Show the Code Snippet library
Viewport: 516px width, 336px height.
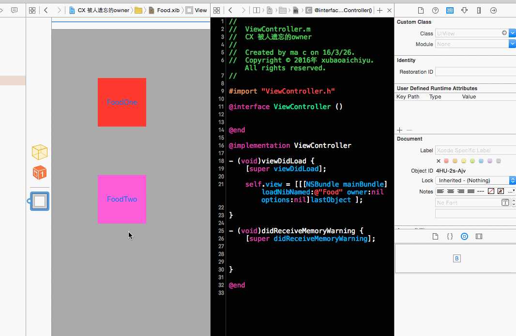[x=450, y=237]
